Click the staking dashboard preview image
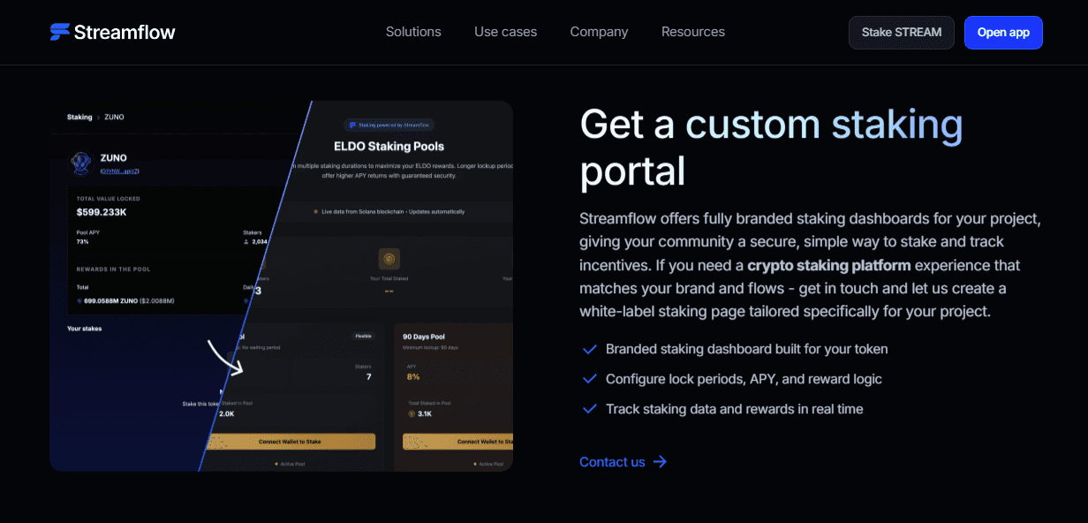 (x=281, y=286)
